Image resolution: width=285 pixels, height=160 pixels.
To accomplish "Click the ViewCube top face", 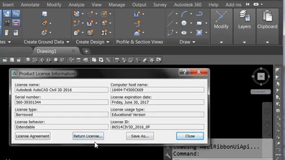I will [261, 76].
